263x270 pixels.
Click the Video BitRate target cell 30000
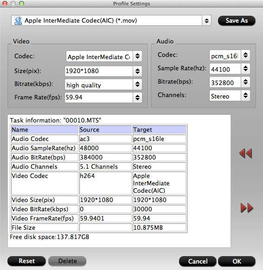159,209
